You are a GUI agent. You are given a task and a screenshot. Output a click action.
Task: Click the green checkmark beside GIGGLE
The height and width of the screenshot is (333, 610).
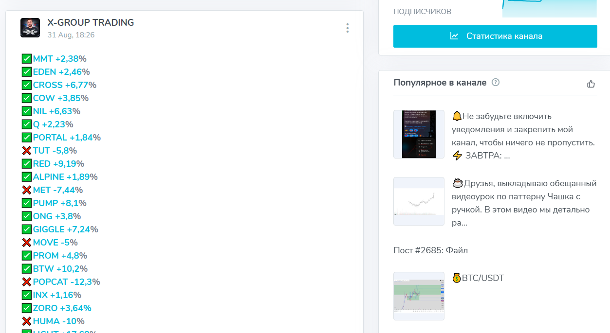click(x=27, y=229)
